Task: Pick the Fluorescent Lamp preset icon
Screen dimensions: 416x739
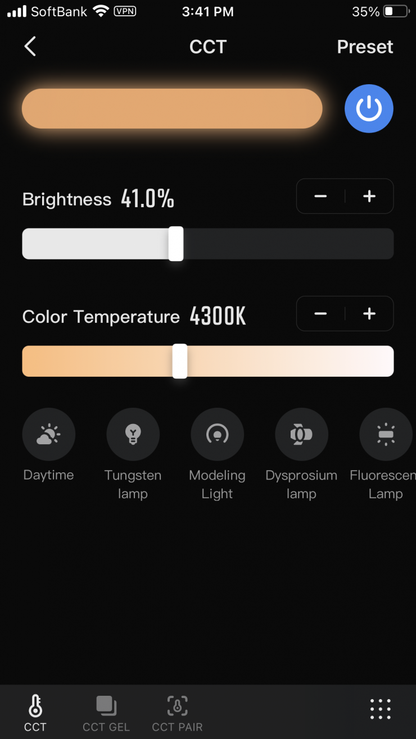Action: [386, 434]
